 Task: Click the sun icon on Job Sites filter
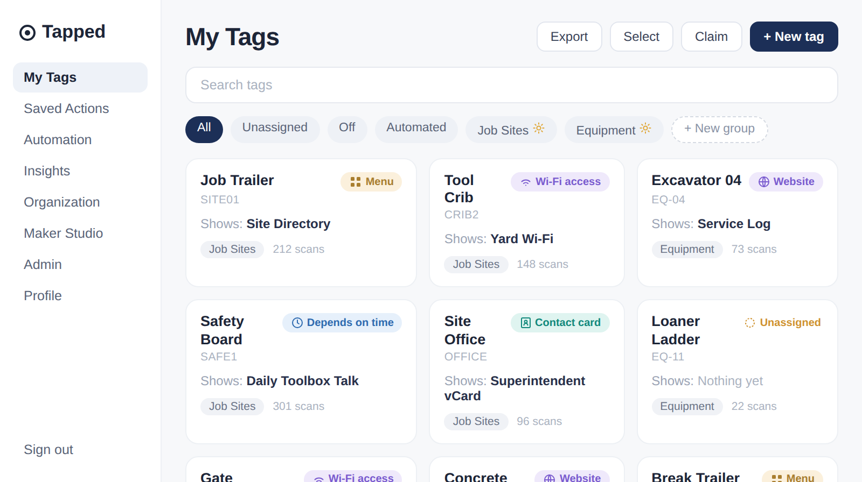[x=539, y=128]
